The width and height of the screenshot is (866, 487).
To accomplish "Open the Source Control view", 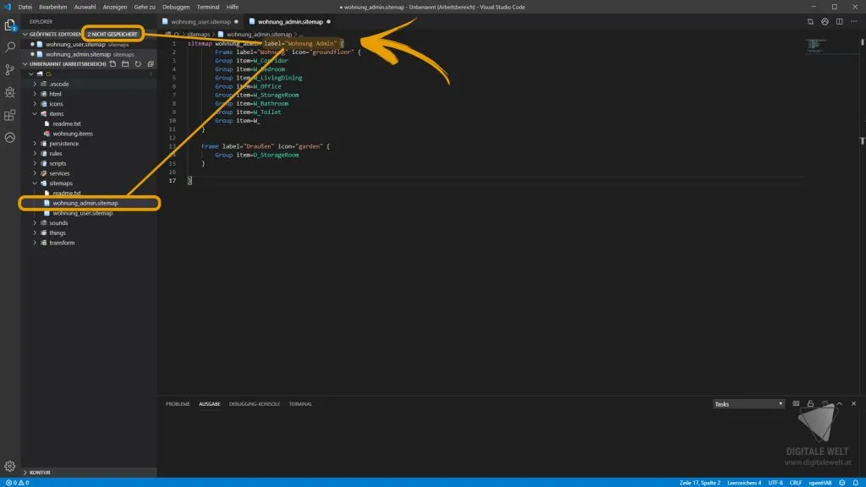I will [10, 70].
